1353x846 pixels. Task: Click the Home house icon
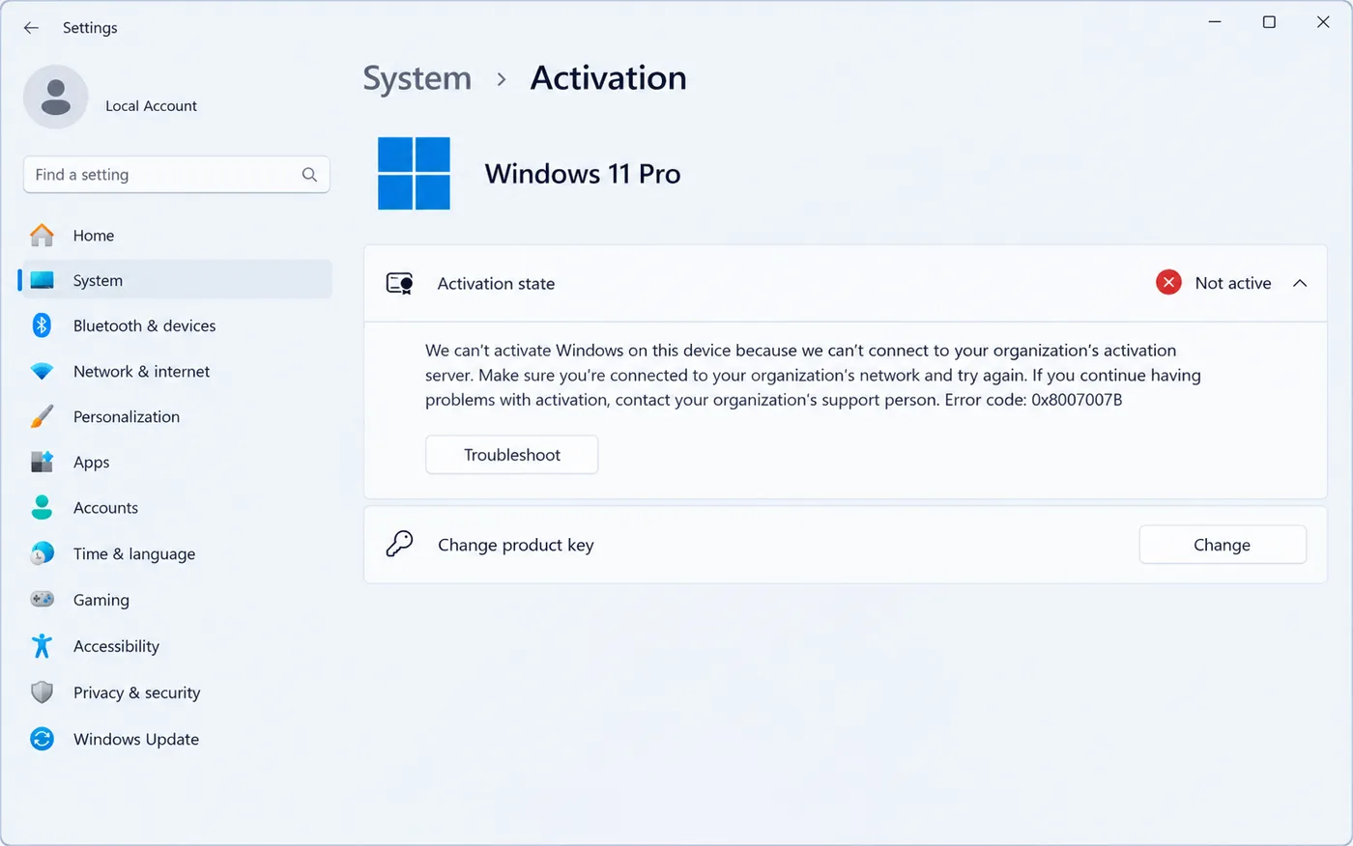42,235
